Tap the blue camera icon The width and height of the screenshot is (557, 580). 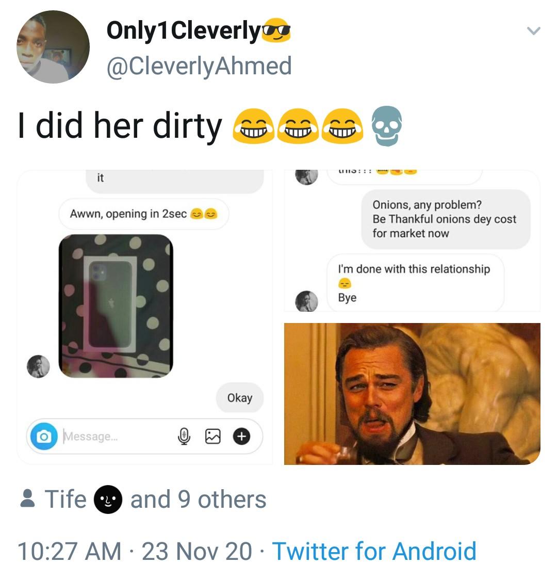coord(44,437)
